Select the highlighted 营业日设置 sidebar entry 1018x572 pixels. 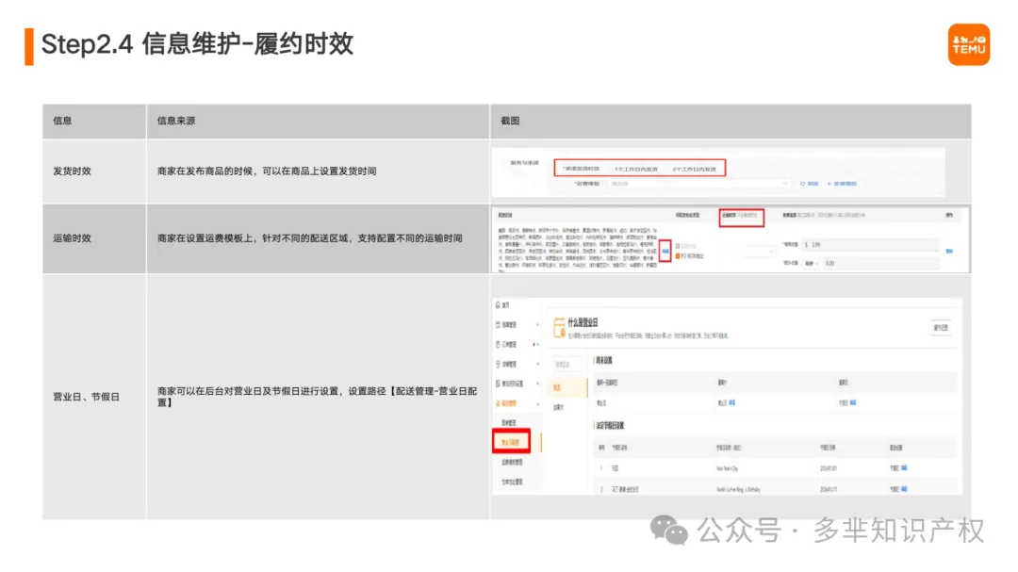pyautogui.click(x=511, y=442)
